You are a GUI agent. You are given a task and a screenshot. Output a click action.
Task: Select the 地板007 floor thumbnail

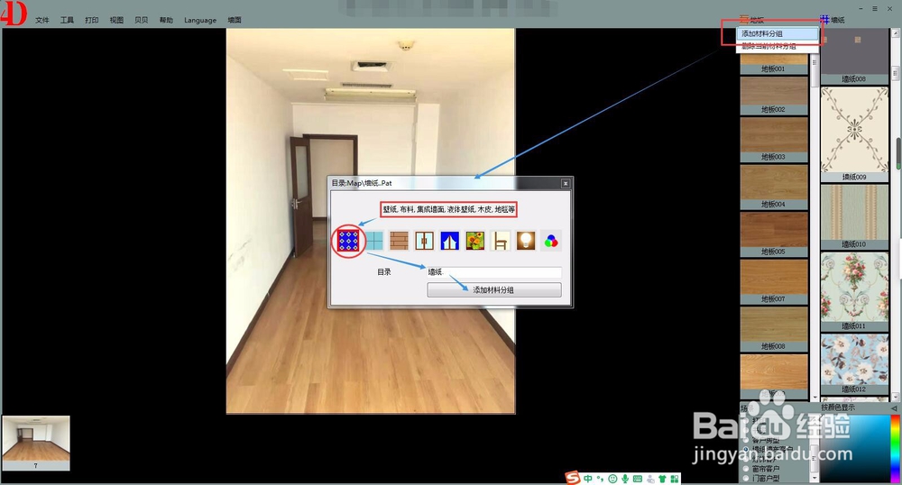point(774,281)
